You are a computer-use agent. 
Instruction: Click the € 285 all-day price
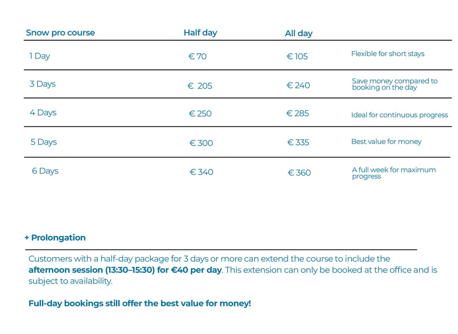(x=297, y=113)
